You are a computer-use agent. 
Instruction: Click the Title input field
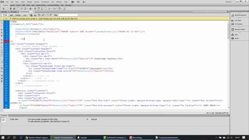(68, 15)
